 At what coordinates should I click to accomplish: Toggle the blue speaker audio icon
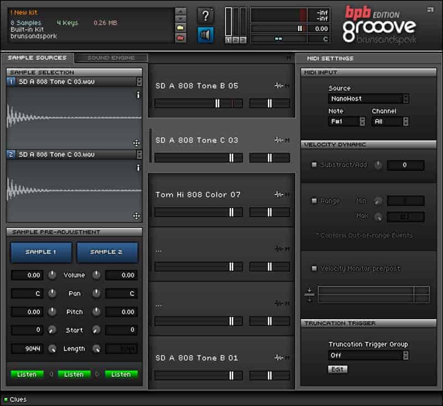205,35
